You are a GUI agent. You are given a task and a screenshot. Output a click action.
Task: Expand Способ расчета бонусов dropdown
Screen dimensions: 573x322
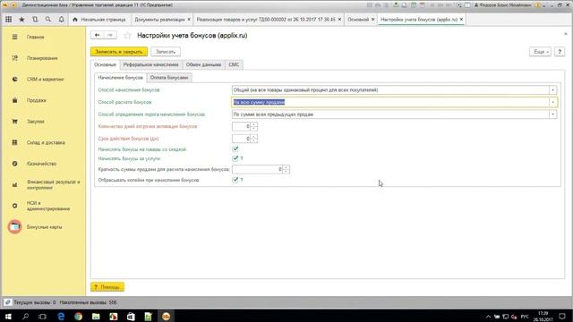(x=553, y=102)
